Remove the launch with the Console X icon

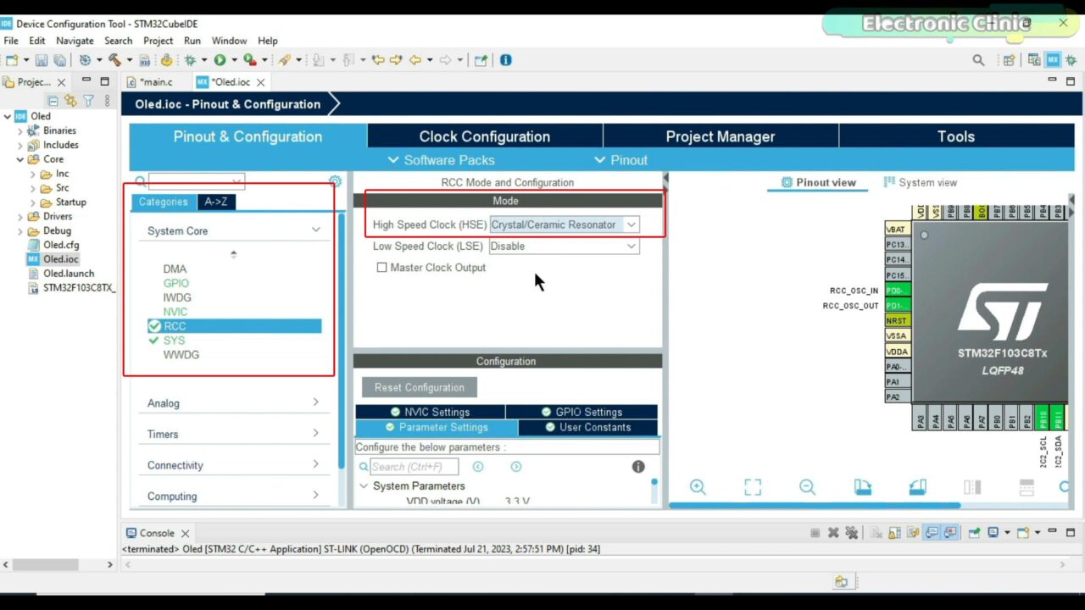[x=833, y=533]
